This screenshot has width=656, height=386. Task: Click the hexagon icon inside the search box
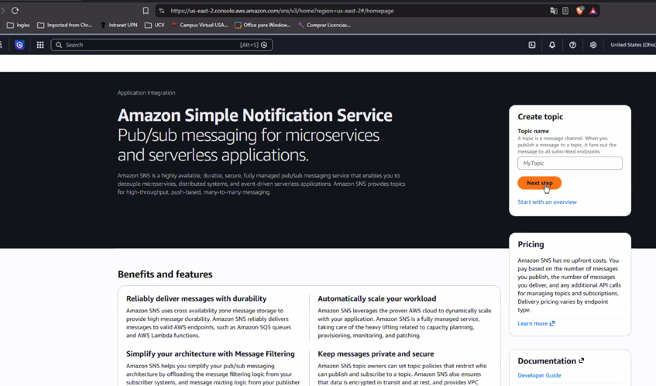[264, 45]
